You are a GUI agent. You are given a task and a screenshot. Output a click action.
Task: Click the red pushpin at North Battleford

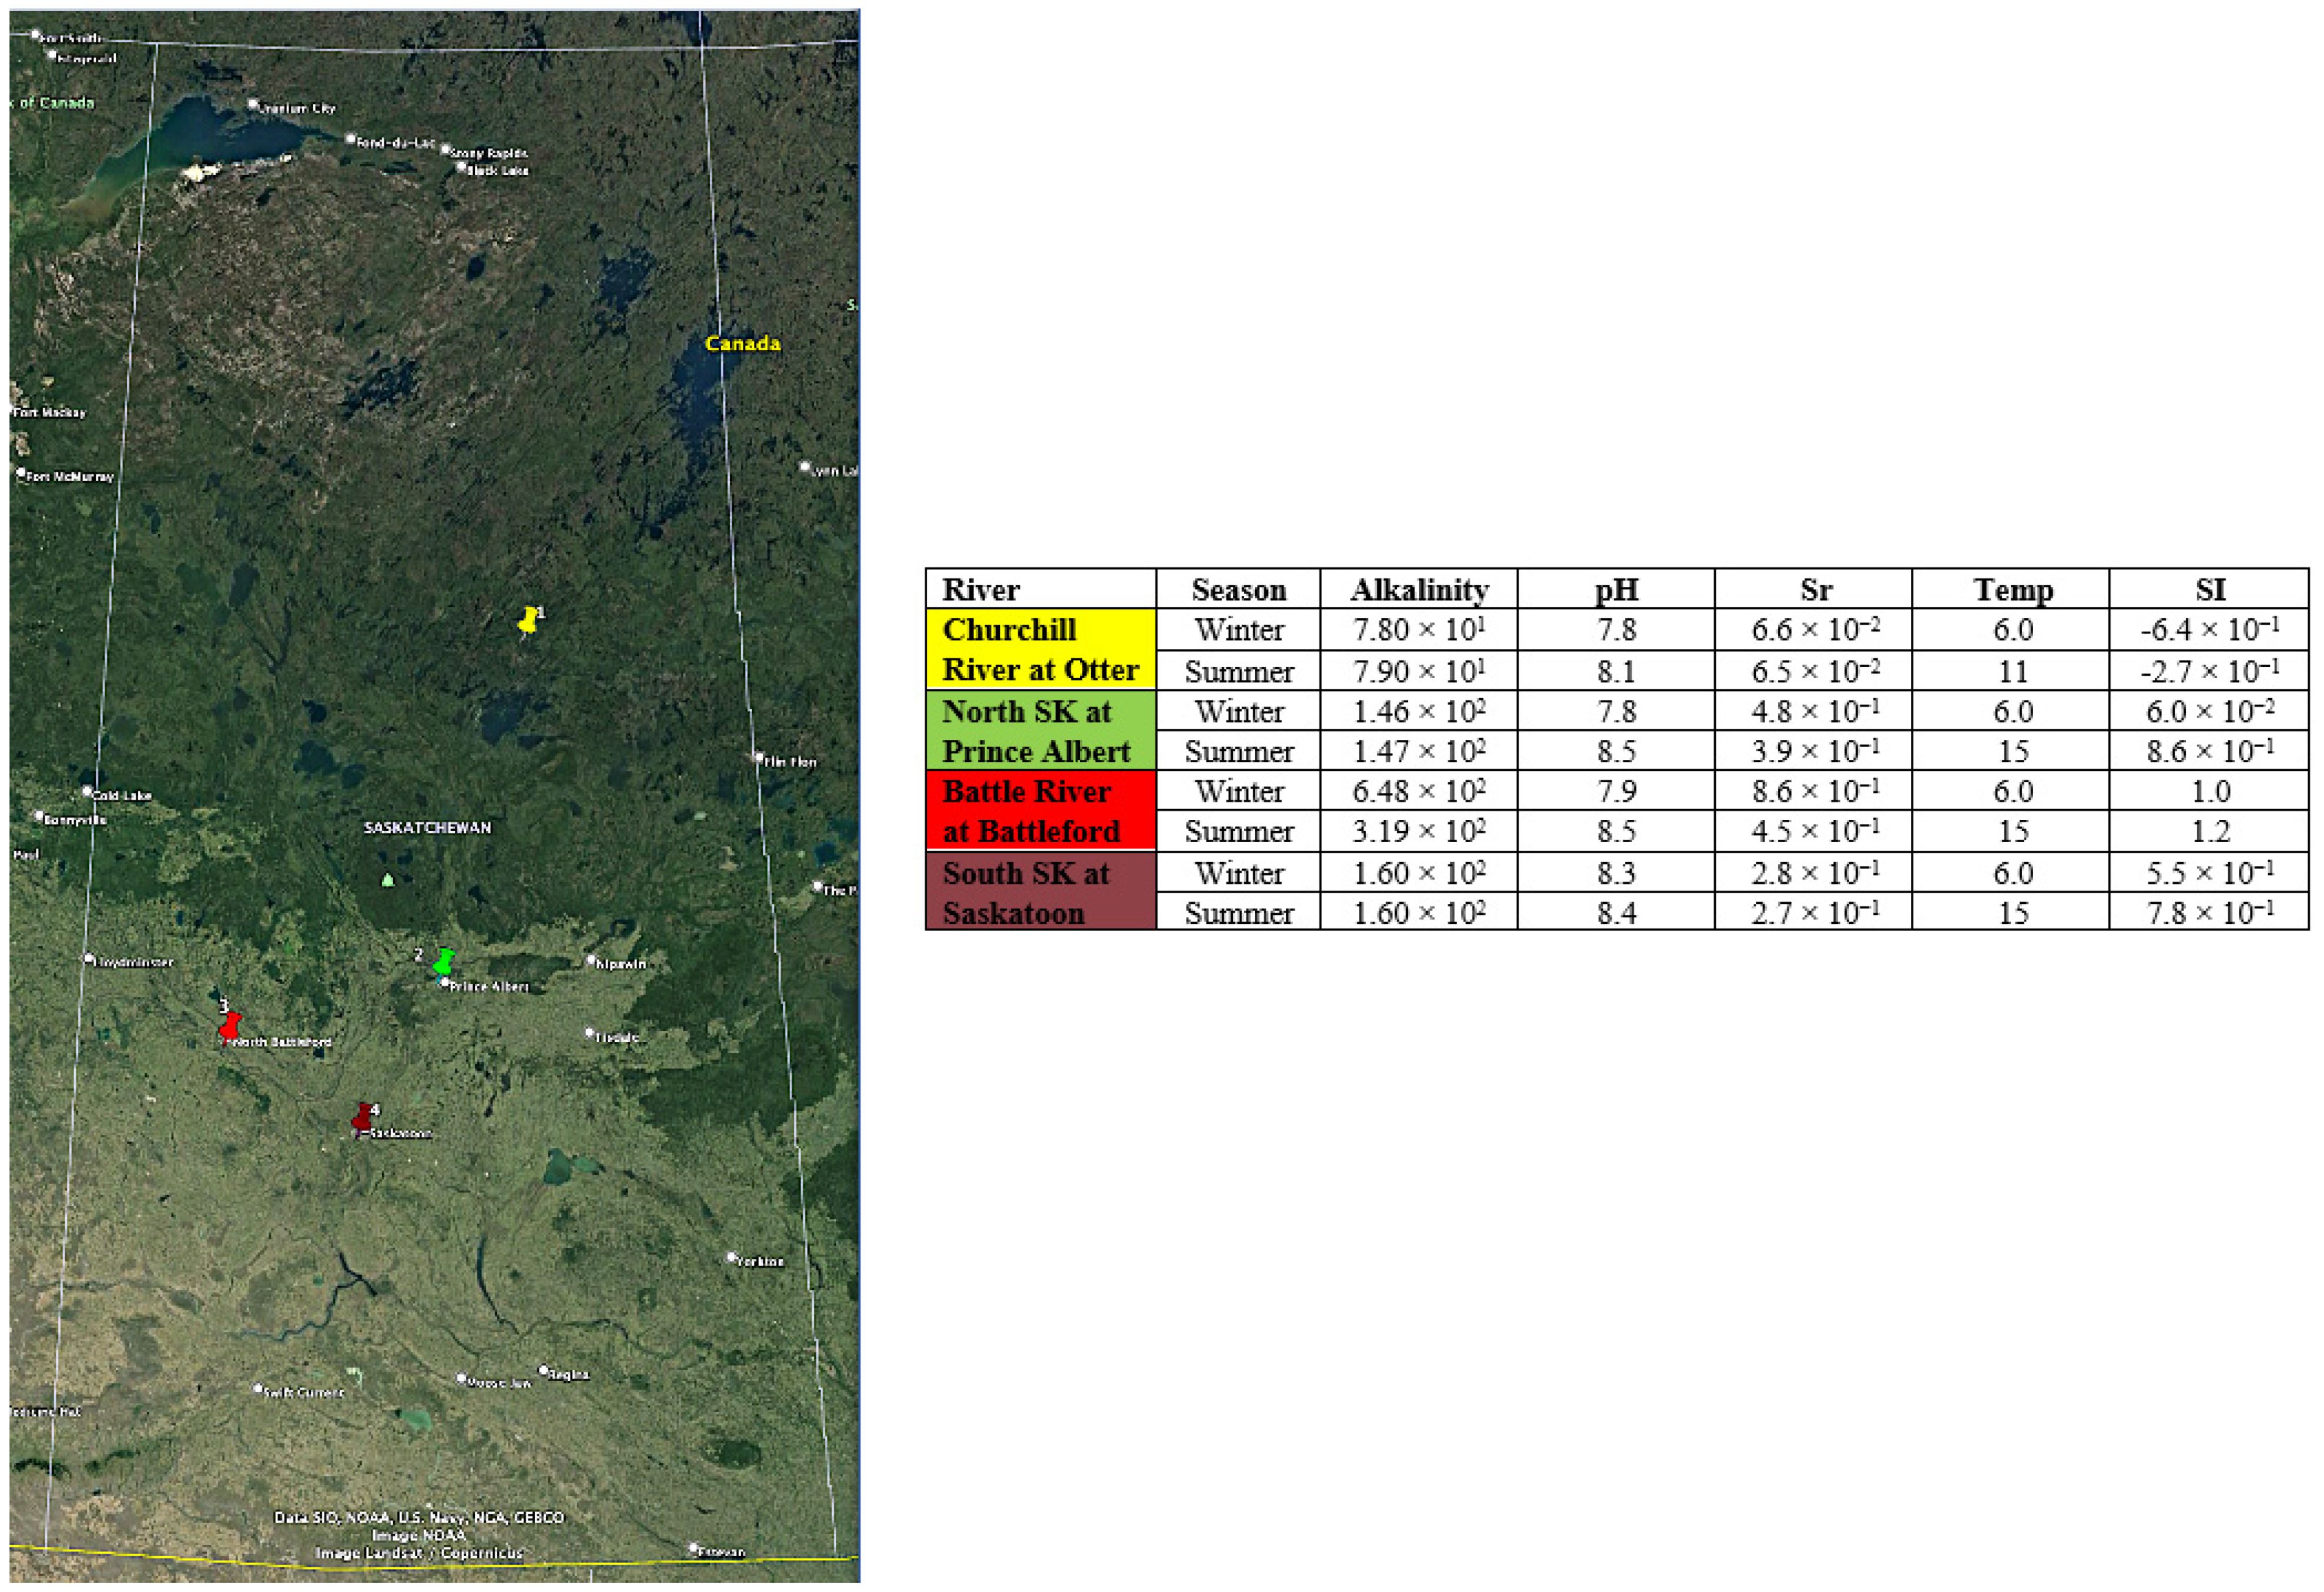230,1025
